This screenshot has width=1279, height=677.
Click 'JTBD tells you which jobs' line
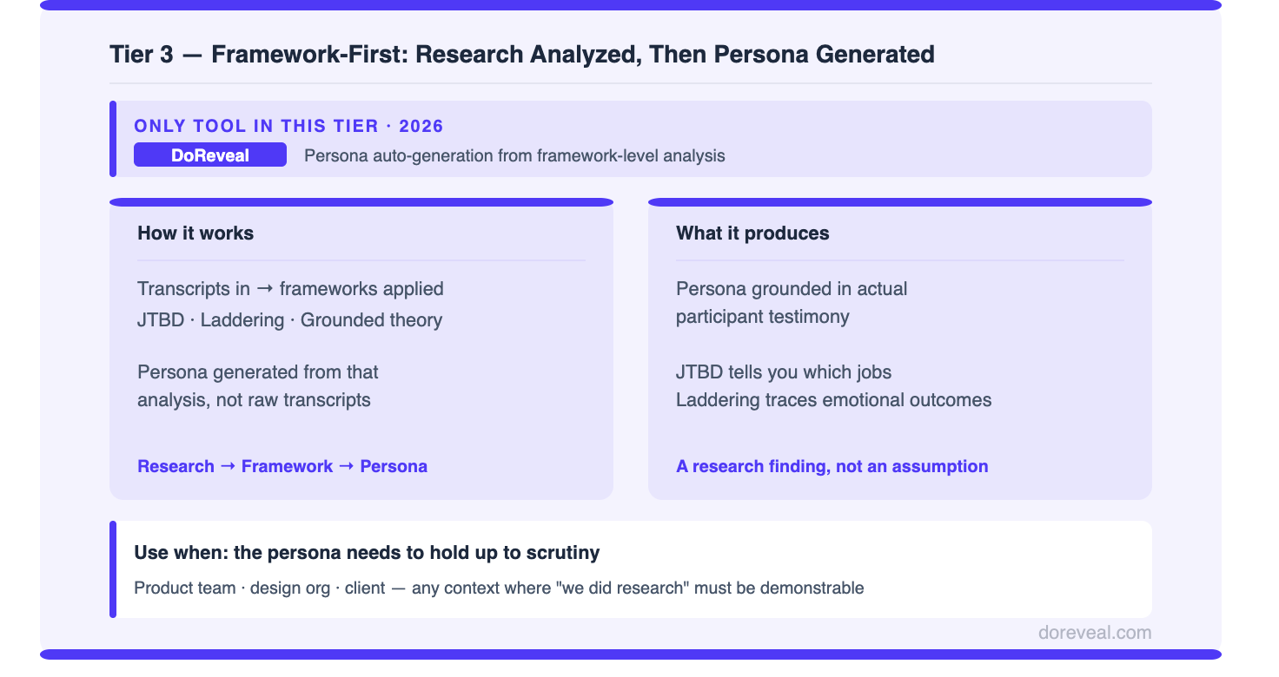784,372
